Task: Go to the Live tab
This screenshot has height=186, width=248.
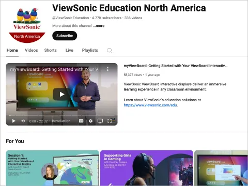Action: (69, 50)
